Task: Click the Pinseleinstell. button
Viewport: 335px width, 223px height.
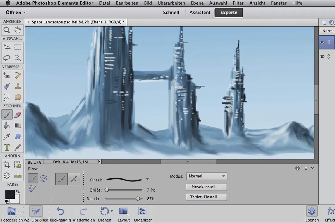Action: pos(206,187)
